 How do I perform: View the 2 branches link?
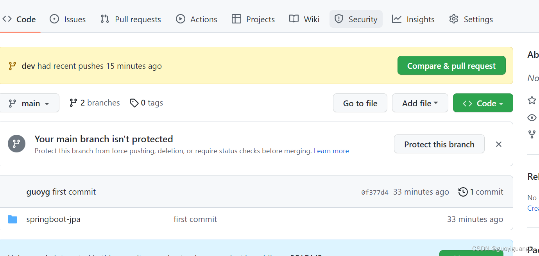(95, 103)
